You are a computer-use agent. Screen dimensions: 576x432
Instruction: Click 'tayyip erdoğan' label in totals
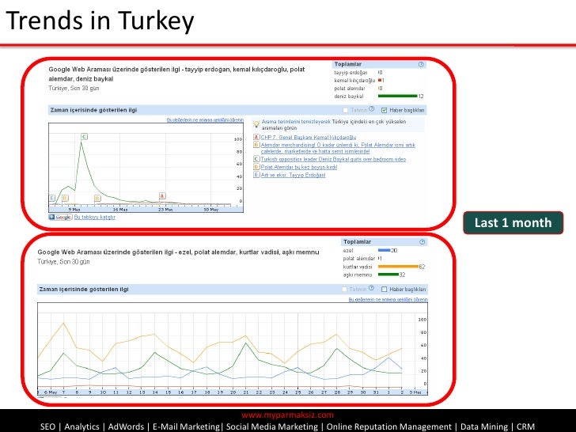coord(351,73)
